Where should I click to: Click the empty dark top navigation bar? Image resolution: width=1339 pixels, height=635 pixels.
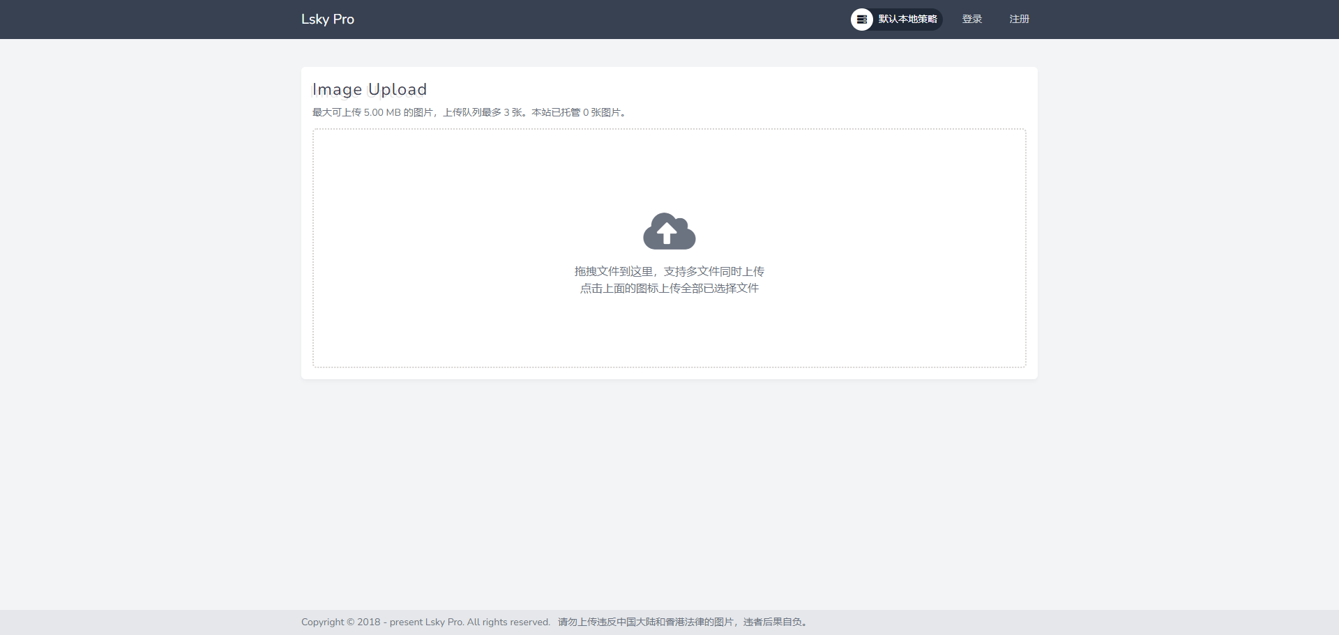593,20
